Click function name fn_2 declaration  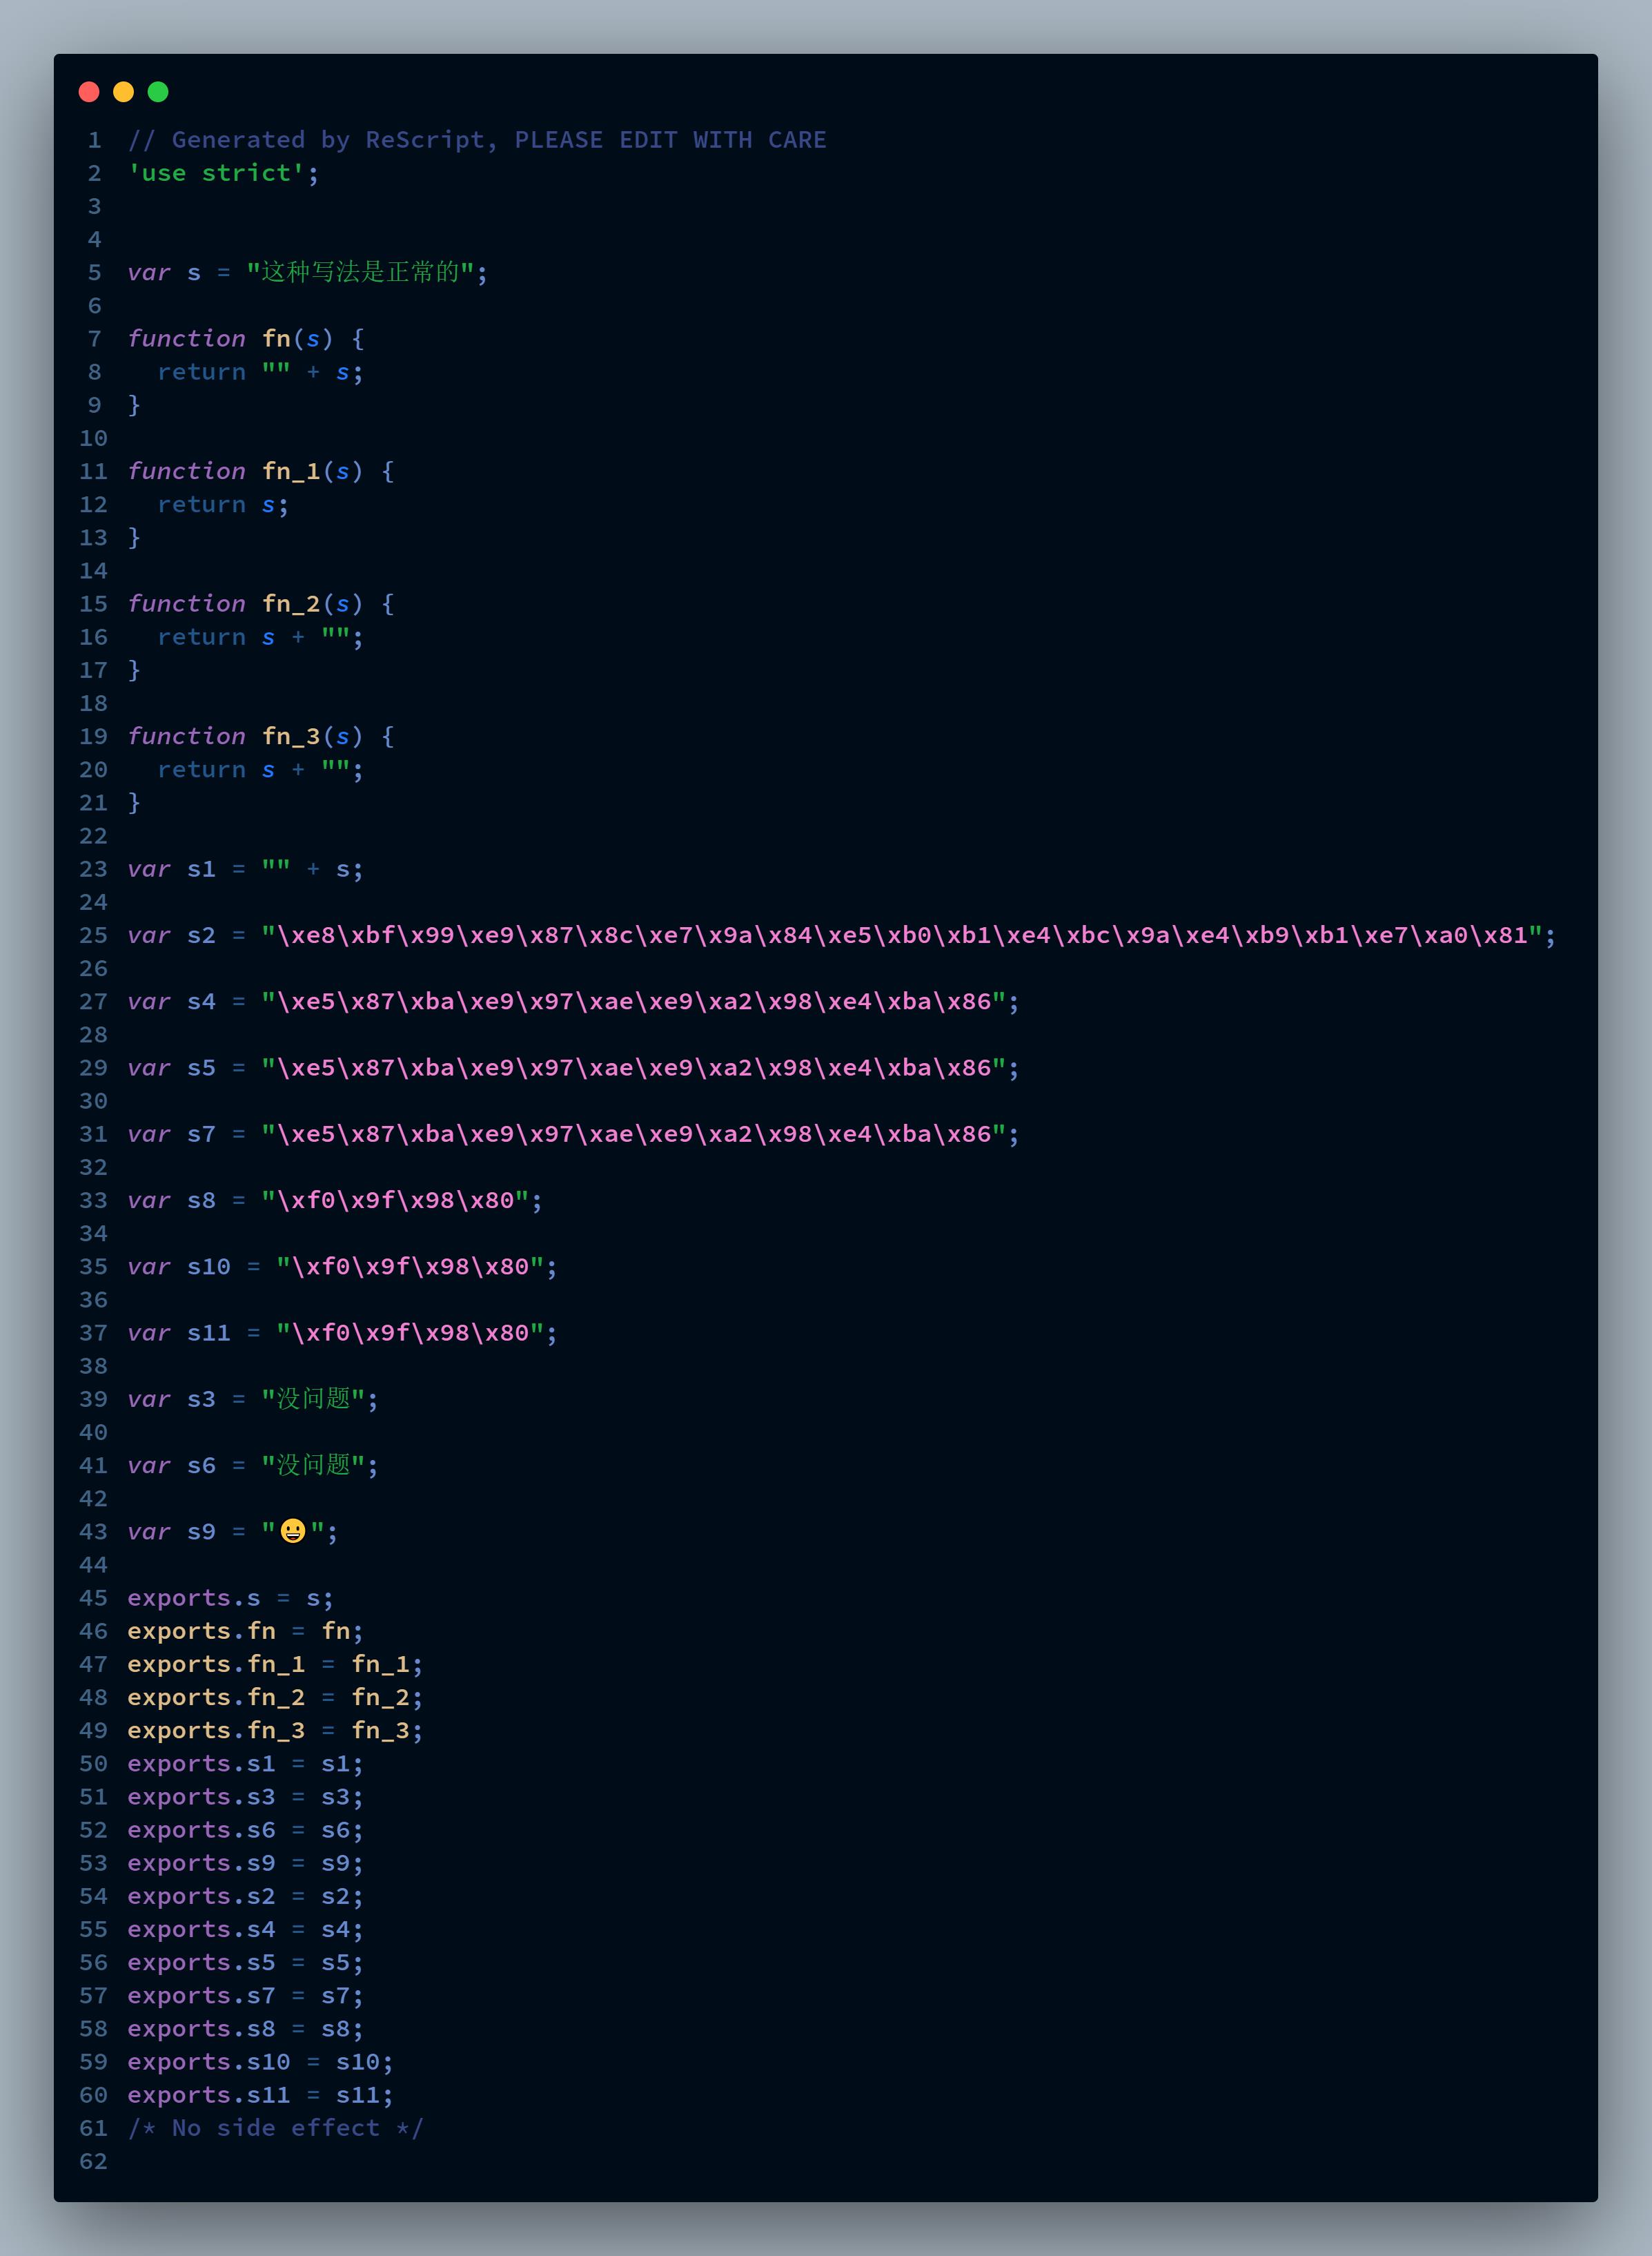291,604
